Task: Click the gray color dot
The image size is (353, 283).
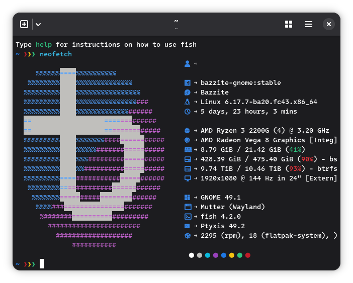Action: 200,255
